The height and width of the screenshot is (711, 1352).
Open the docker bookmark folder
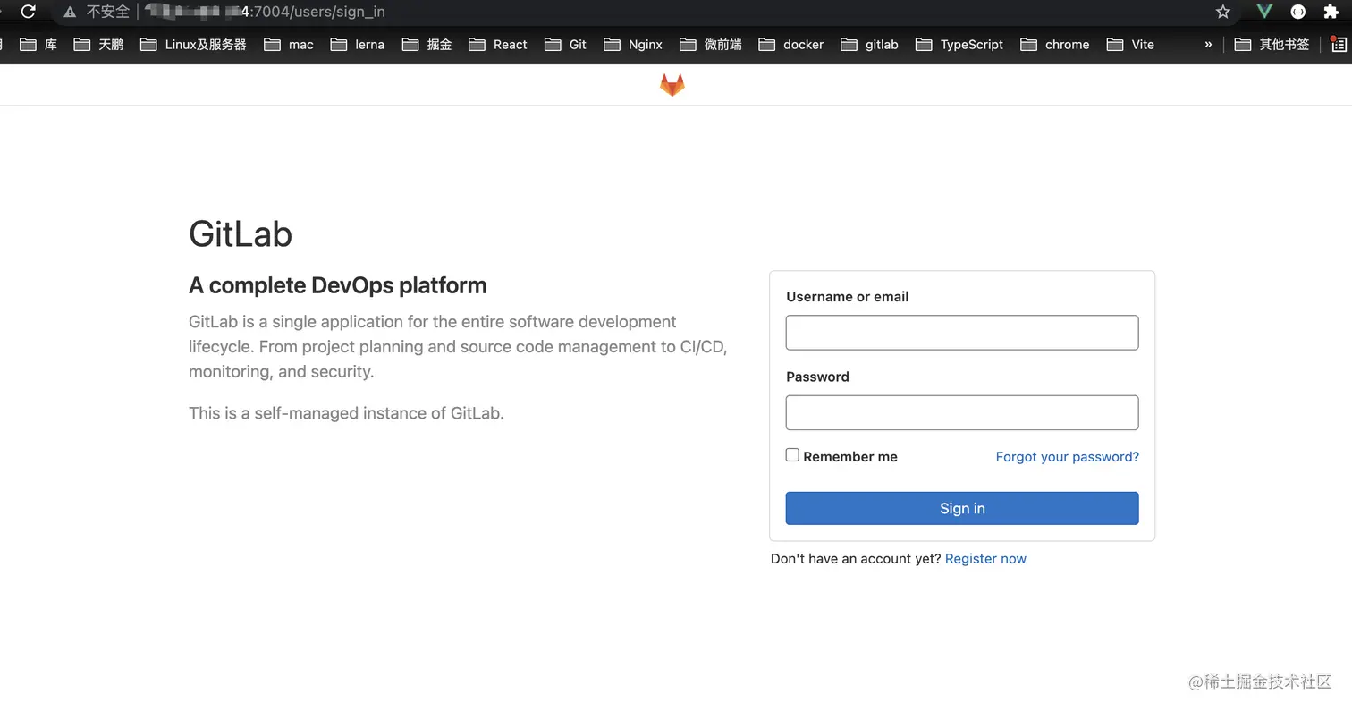click(x=791, y=44)
